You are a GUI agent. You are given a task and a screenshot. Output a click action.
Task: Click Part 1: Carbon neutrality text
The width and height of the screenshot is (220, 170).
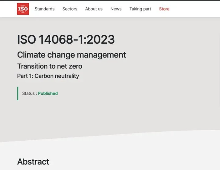(x=48, y=76)
